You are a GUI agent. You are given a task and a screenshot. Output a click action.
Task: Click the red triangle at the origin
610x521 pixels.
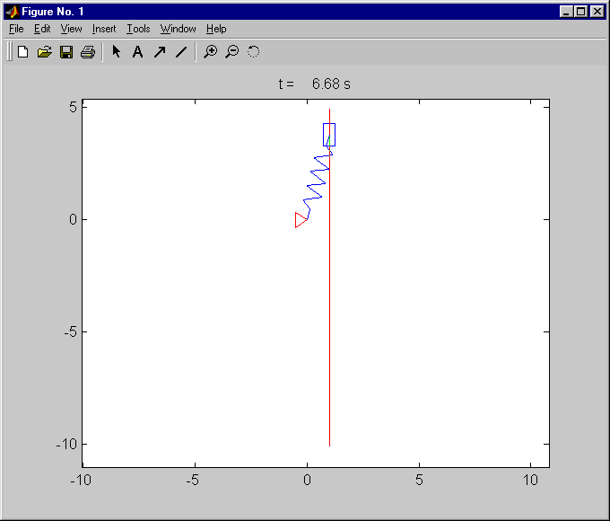(x=300, y=220)
